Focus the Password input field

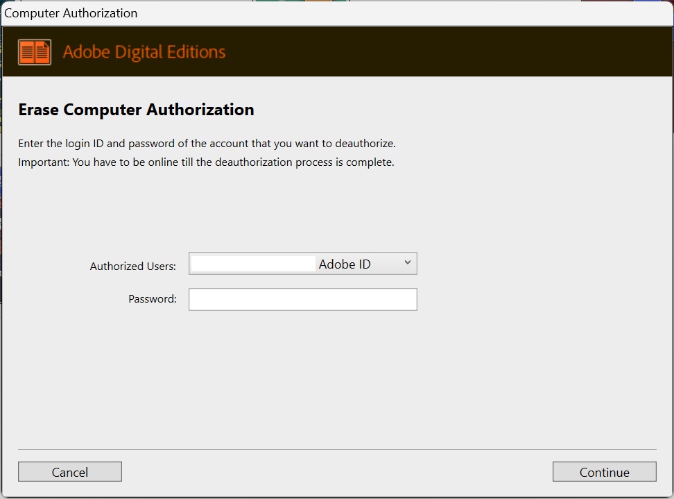tap(302, 299)
